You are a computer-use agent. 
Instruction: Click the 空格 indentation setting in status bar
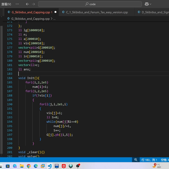(164, 160)
